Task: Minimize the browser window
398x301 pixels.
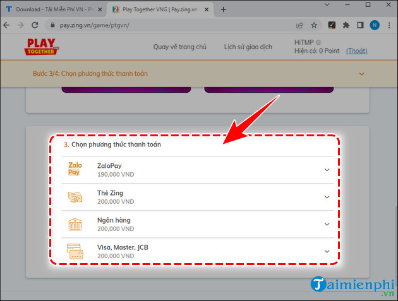Action: point(347,4)
